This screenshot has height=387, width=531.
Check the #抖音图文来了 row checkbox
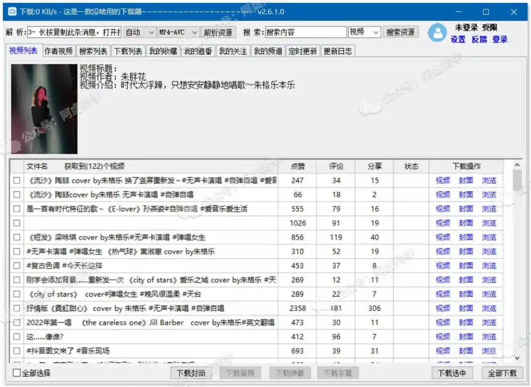pos(17,351)
